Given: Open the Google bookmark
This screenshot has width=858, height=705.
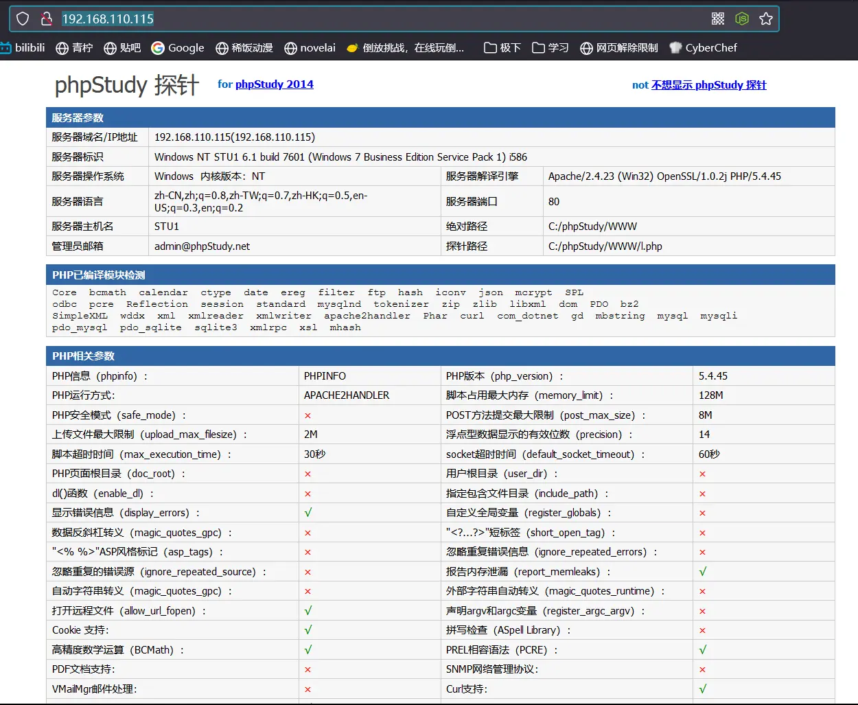Looking at the screenshot, I should (x=178, y=47).
